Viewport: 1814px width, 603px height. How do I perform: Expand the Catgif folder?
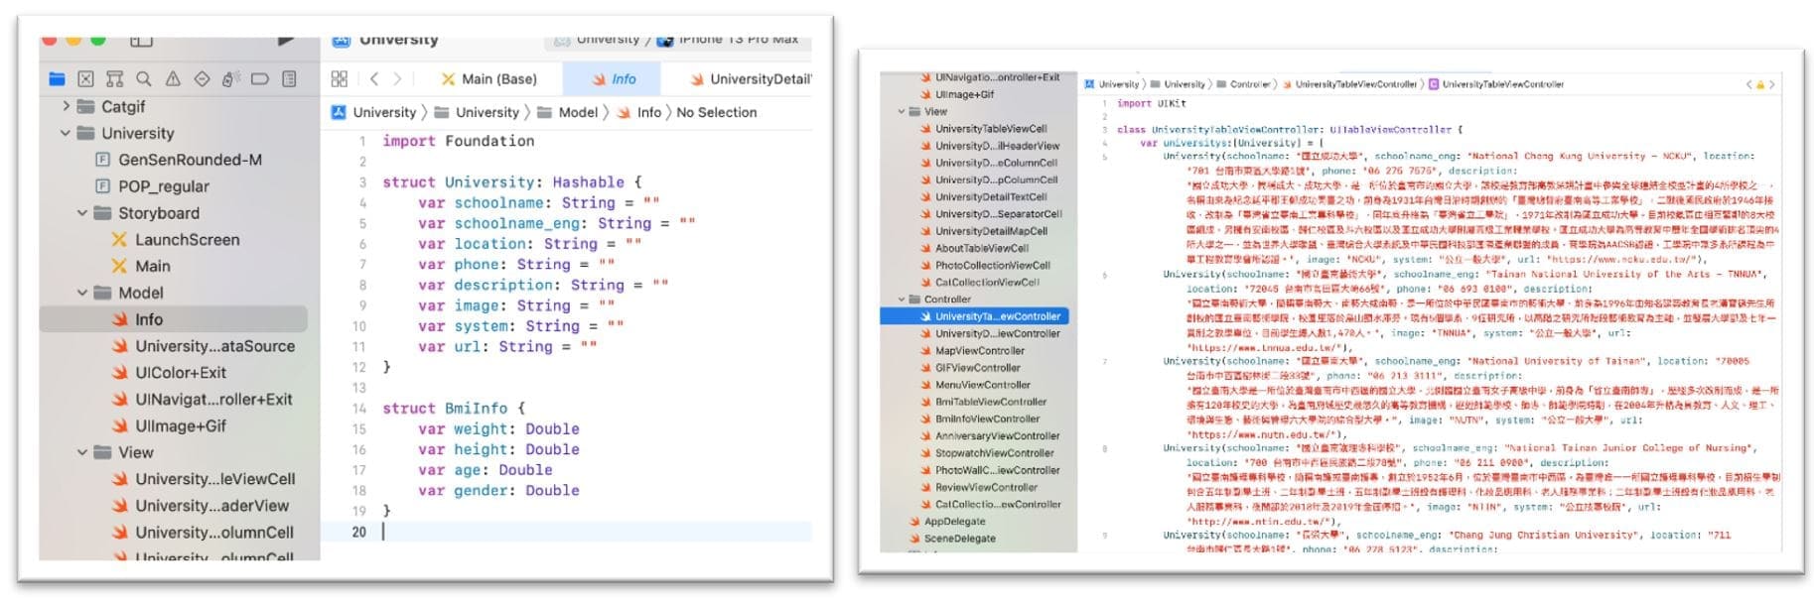(x=66, y=106)
